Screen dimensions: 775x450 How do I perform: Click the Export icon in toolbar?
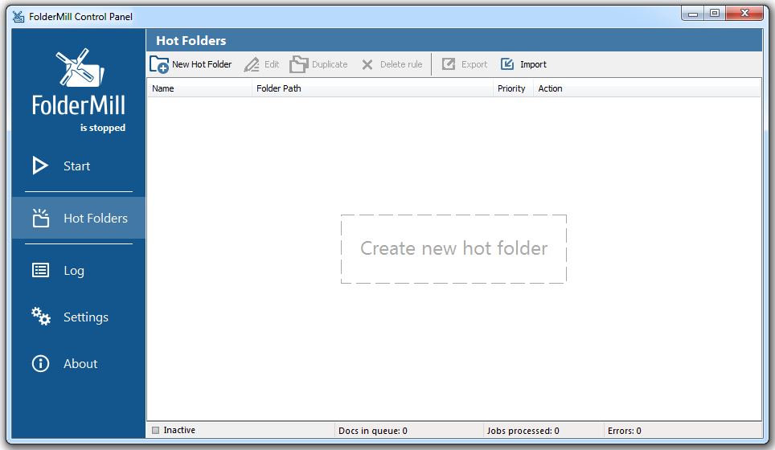pos(449,64)
